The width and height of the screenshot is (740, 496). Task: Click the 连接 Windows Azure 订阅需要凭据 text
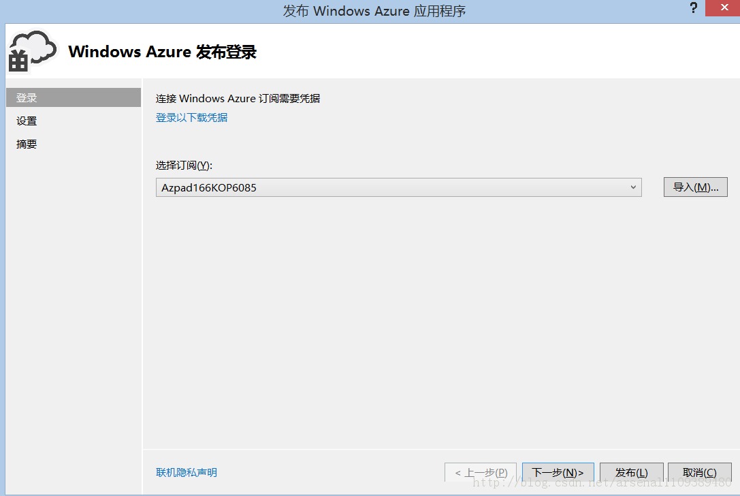pos(238,98)
